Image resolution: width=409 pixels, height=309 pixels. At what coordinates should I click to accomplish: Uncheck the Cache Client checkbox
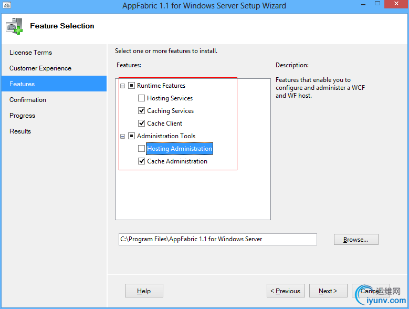[x=141, y=123]
